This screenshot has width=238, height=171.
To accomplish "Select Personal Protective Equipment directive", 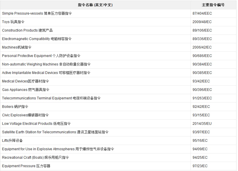I will tap(41, 56).
